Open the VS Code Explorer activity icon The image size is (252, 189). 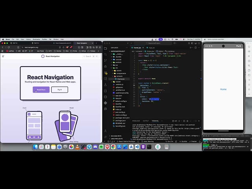tap(106, 48)
